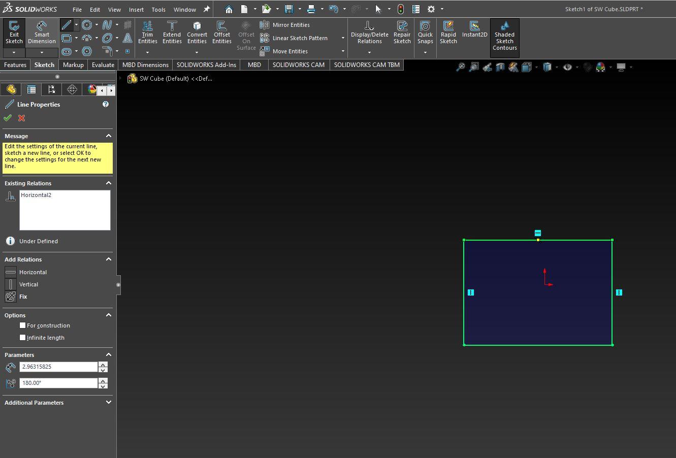Viewport: 676px width, 458px height.
Task: Click the line length parameter field
Action: (x=58, y=367)
